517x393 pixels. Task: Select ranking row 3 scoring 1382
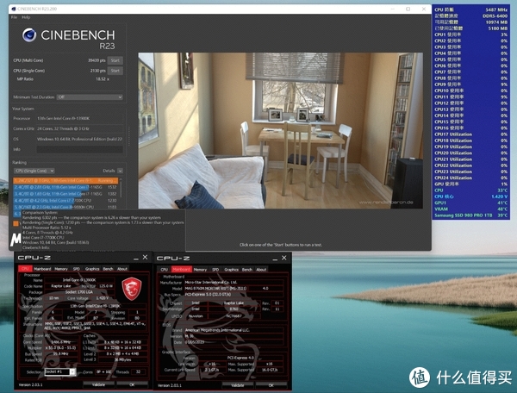point(65,194)
